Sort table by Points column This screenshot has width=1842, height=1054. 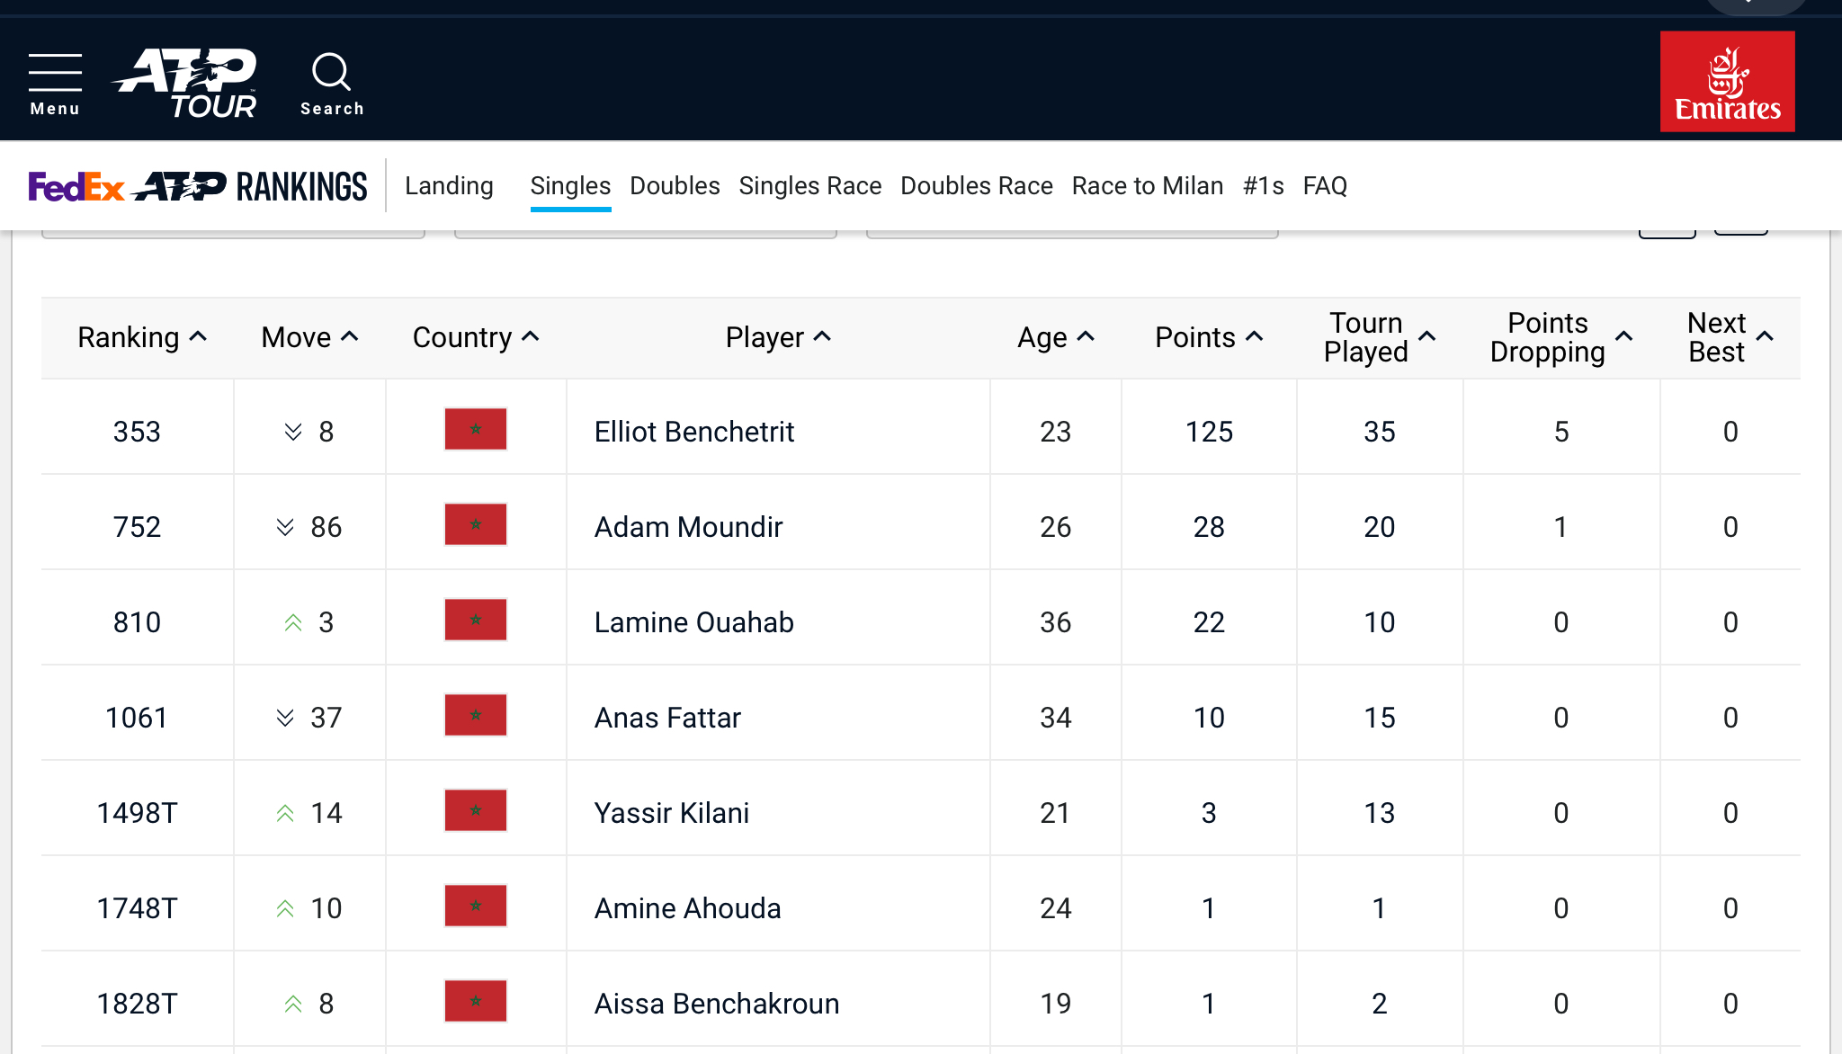(x=1209, y=337)
